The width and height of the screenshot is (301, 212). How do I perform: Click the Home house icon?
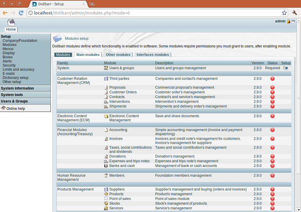11,23
